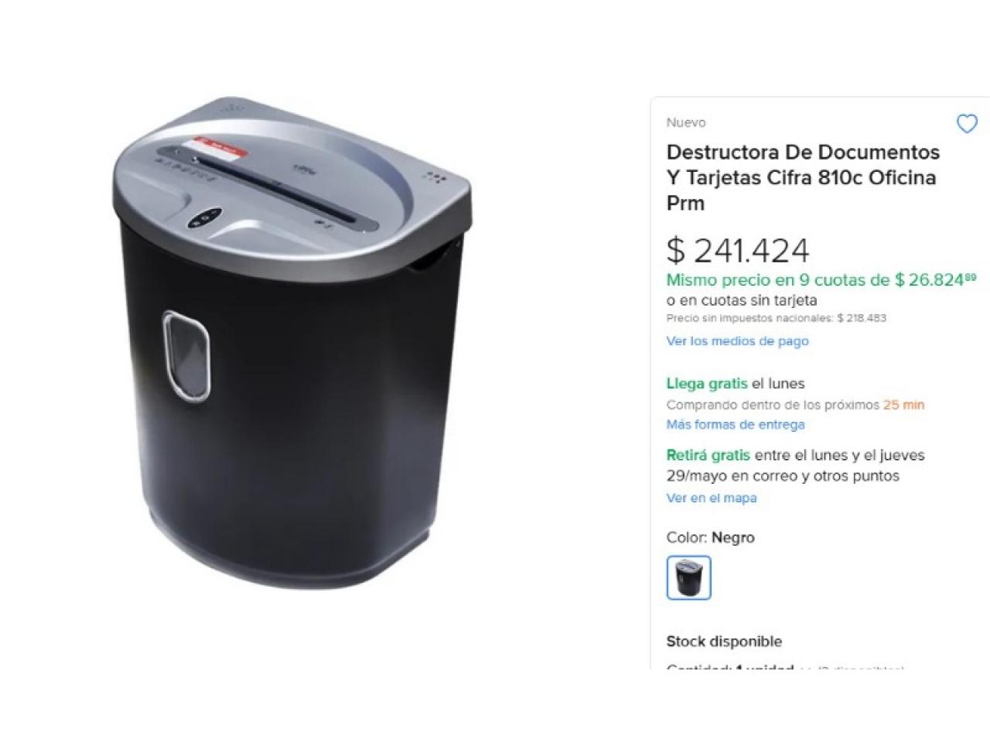Viewport: 990px width, 743px height.
Task: Open Ver en el mapa link
Action: point(712,498)
